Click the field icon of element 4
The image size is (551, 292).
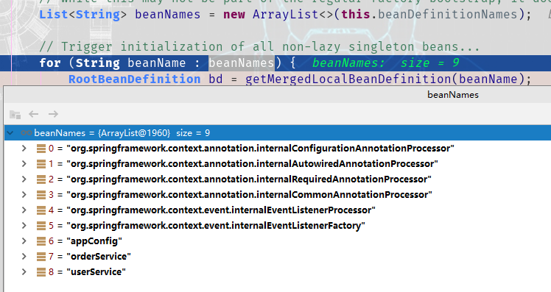[41, 210]
